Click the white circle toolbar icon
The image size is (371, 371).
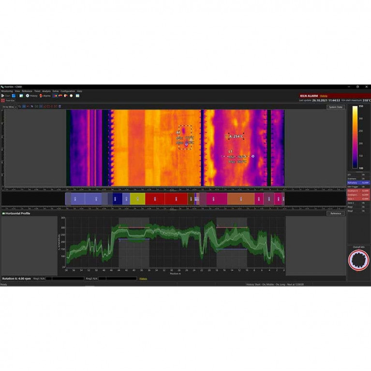tap(71, 96)
